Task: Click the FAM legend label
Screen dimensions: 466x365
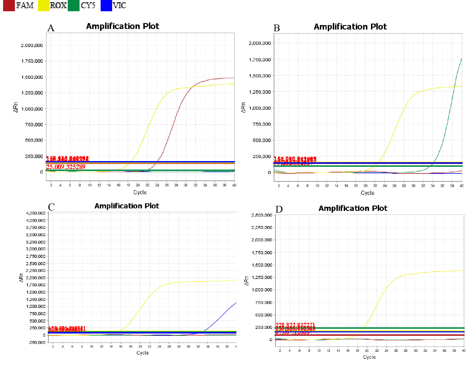Action: click(x=25, y=5)
